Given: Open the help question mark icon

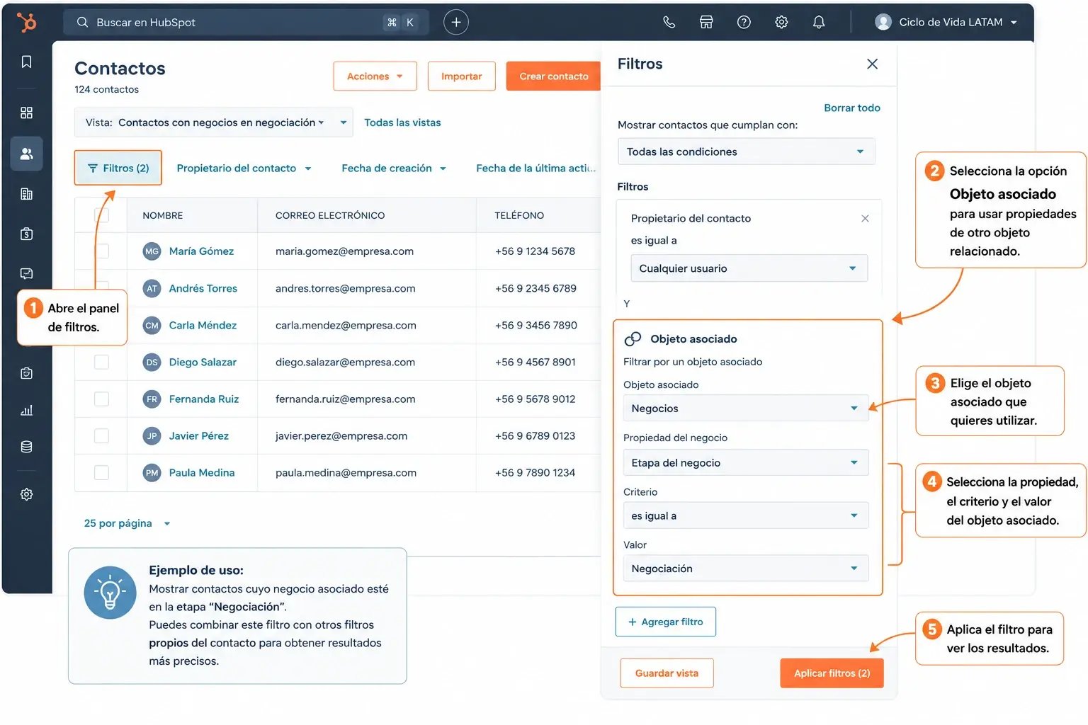Looking at the screenshot, I should [x=744, y=22].
